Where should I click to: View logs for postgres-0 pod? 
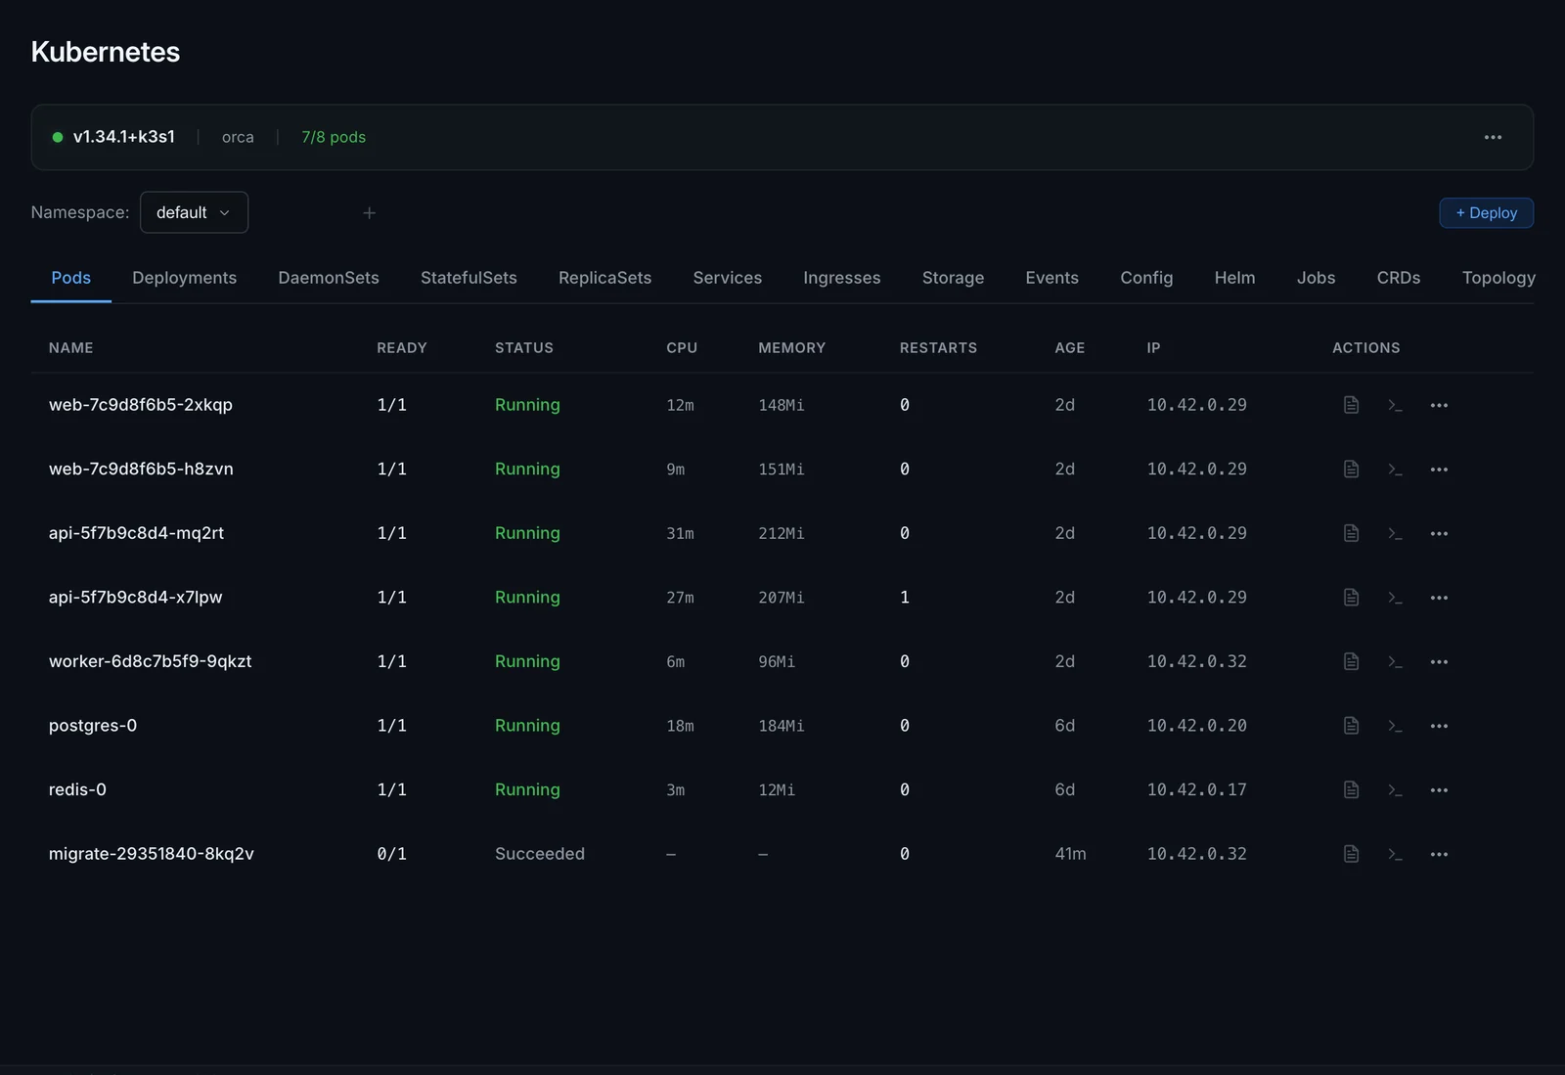tap(1351, 726)
